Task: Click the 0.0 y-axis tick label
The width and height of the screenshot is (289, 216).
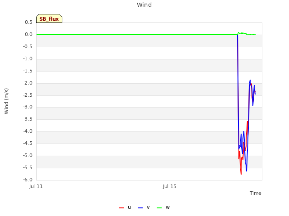Action: click(28, 34)
